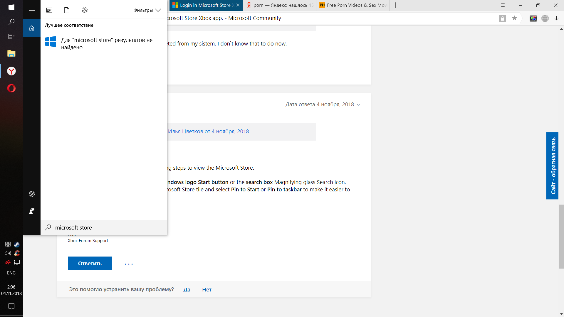The image size is (564, 317).
Task: Click the taskbar search magnifier icon
Action: (11, 22)
